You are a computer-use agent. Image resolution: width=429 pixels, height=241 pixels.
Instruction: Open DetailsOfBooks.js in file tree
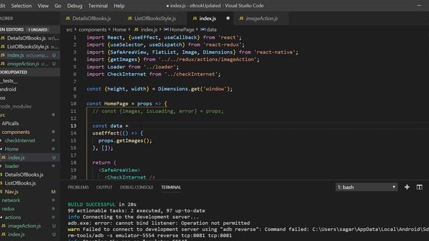29,175
